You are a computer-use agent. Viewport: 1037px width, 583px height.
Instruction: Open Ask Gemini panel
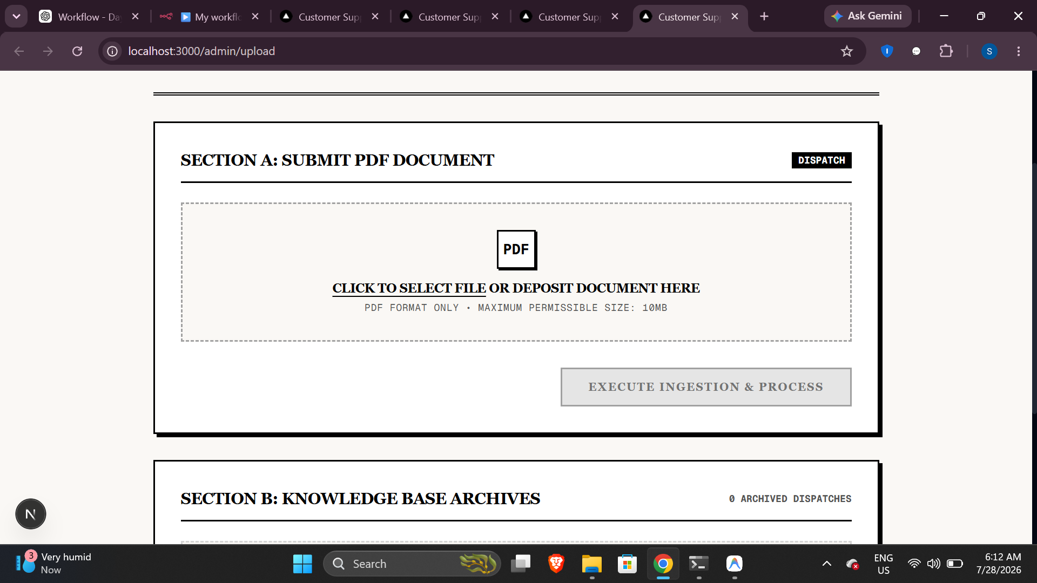(867, 16)
